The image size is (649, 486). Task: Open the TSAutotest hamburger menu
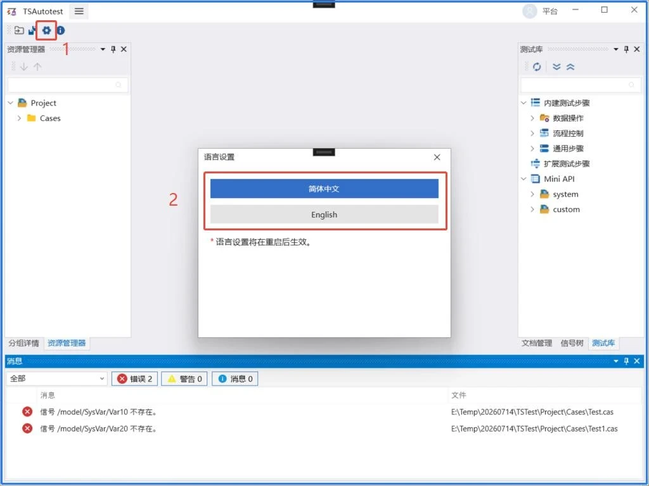79,11
